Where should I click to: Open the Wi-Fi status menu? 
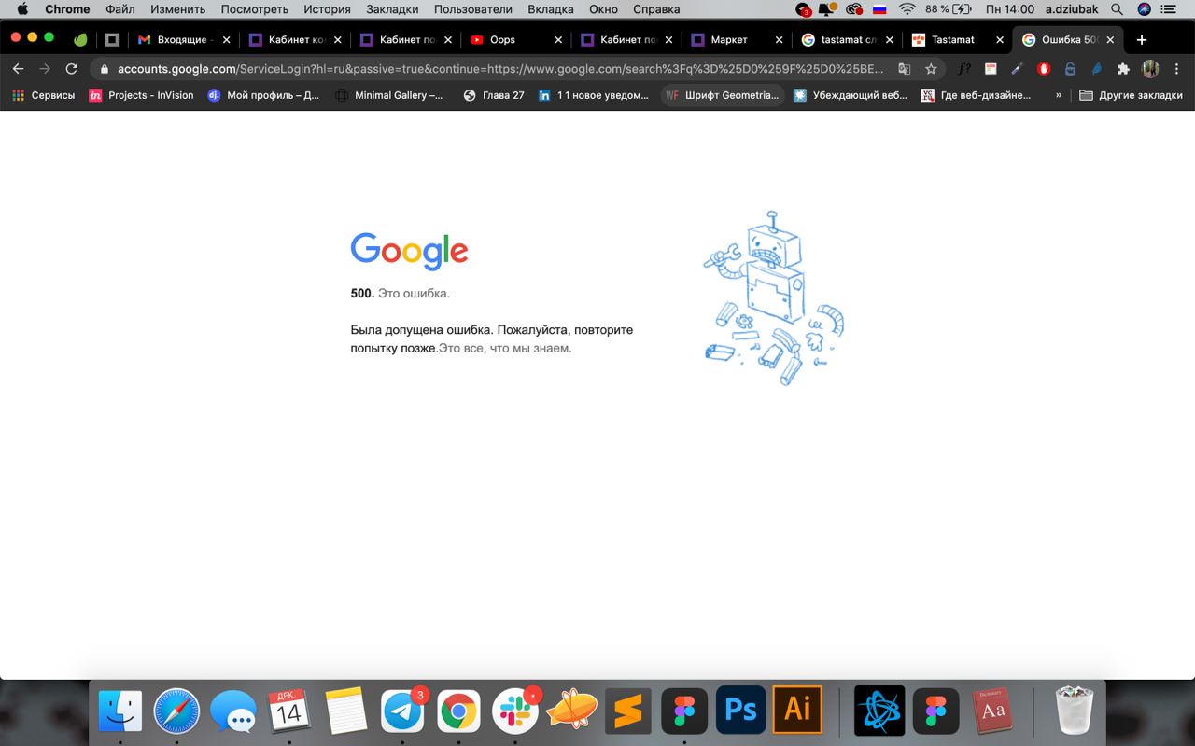907,9
